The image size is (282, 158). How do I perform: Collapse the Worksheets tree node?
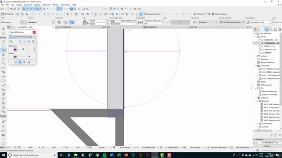coord(256,66)
